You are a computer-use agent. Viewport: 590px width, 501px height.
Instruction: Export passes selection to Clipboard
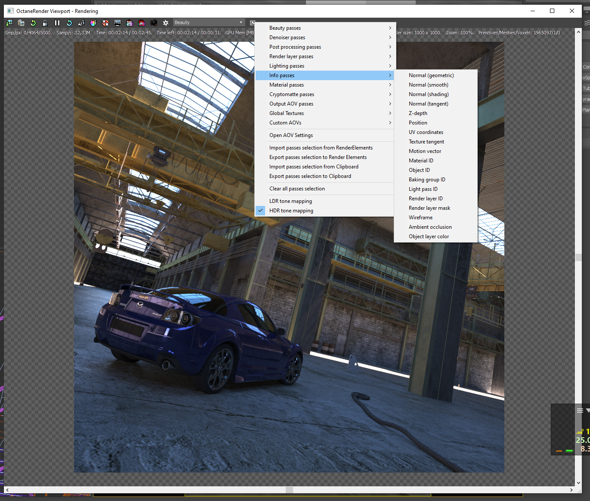click(x=325, y=176)
